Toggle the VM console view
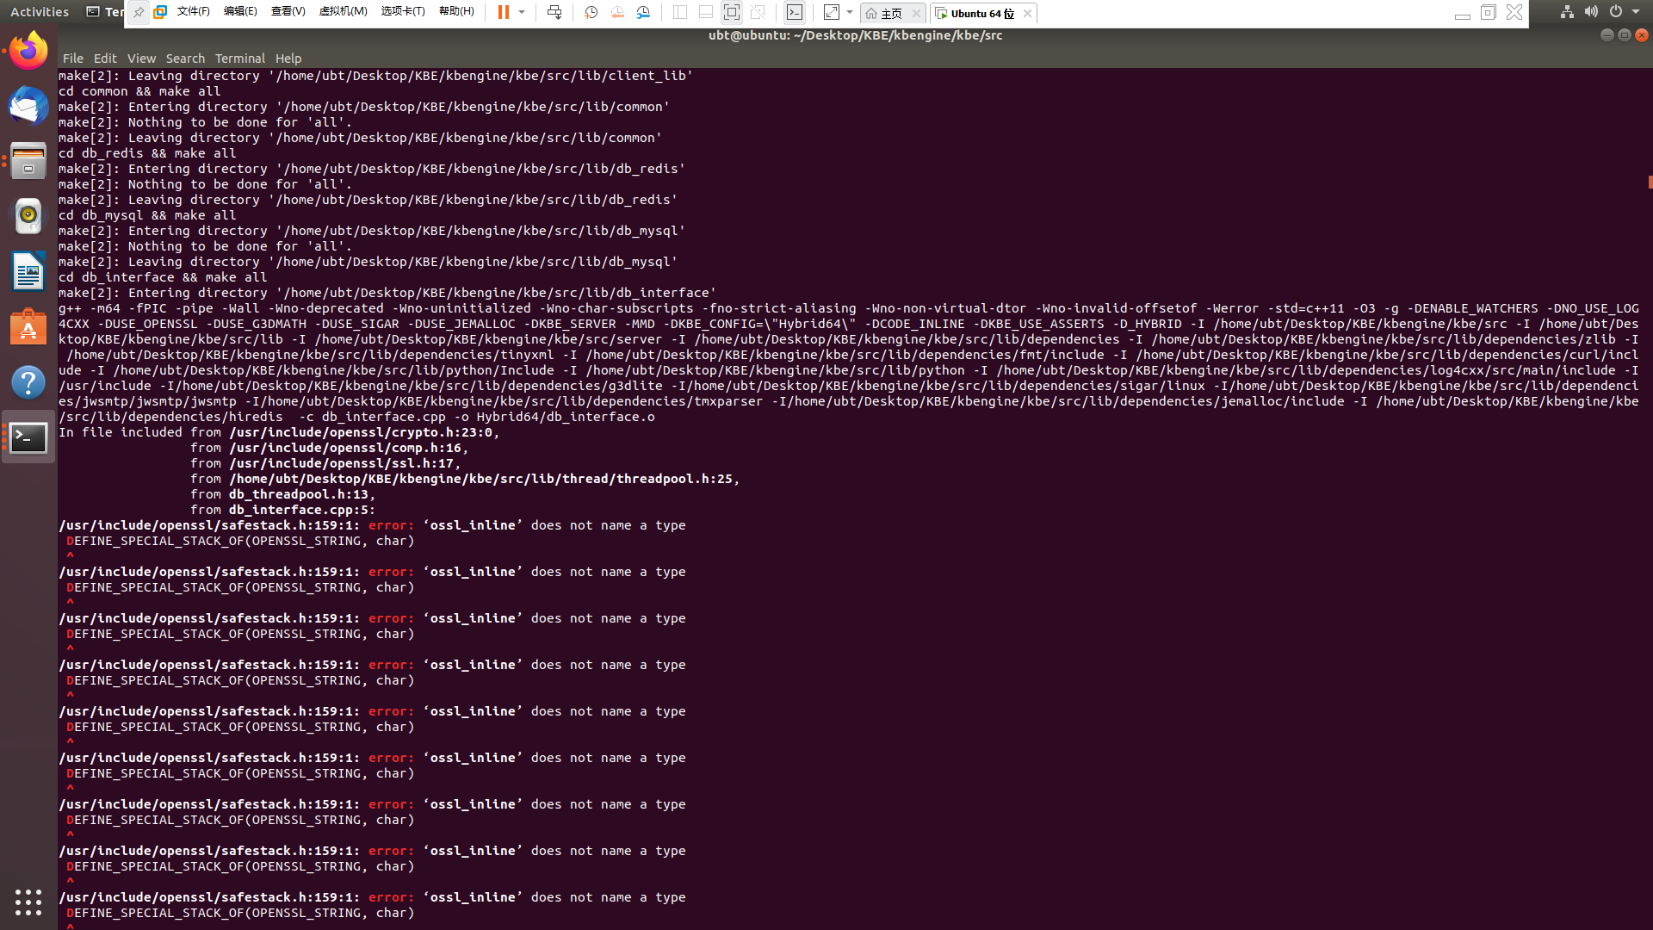Image resolution: width=1653 pixels, height=930 pixels. (x=794, y=12)
